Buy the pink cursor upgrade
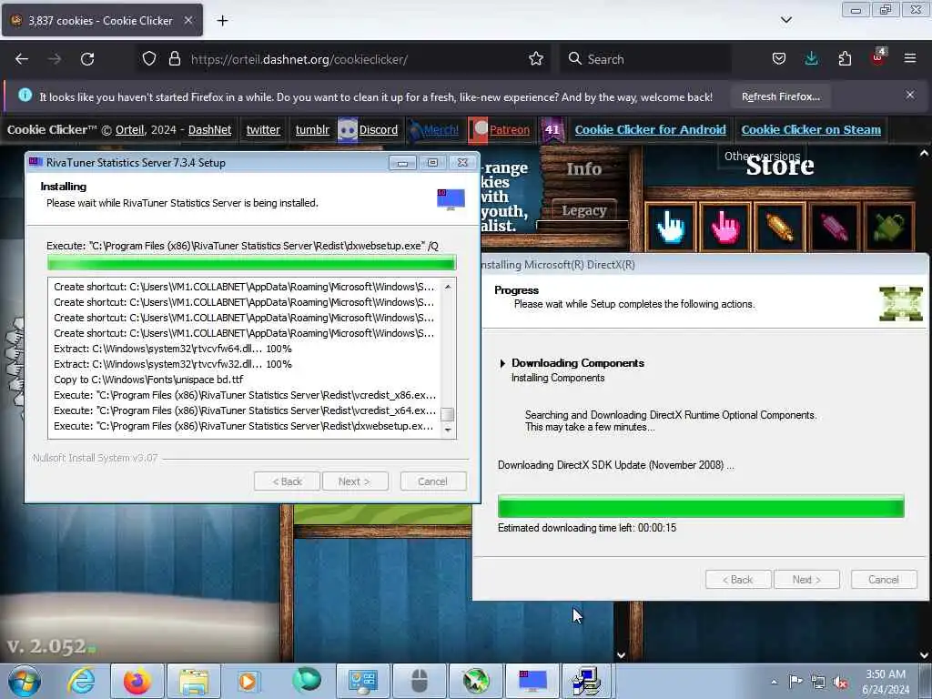 pos(725,228)
